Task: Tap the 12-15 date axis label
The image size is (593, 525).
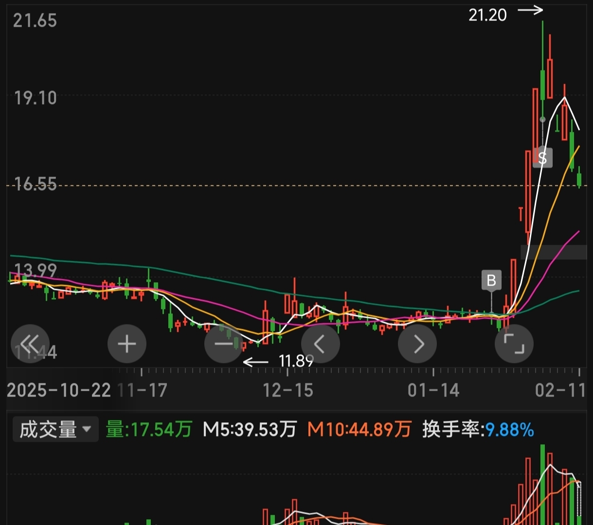Action: [x=288, y=390]
